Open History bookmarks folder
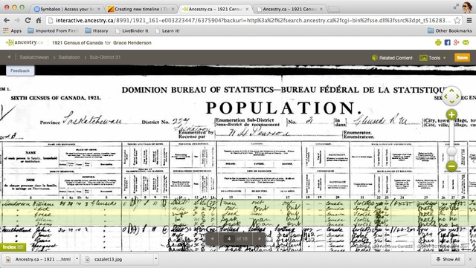Image resolution: width=476 pixels, height=268 pixels. click(97, 30)
